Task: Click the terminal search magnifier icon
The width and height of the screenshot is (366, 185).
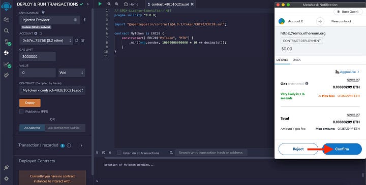Action: point(171,153)
